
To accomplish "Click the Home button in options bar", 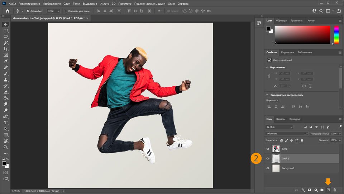I will coord(7,11).
